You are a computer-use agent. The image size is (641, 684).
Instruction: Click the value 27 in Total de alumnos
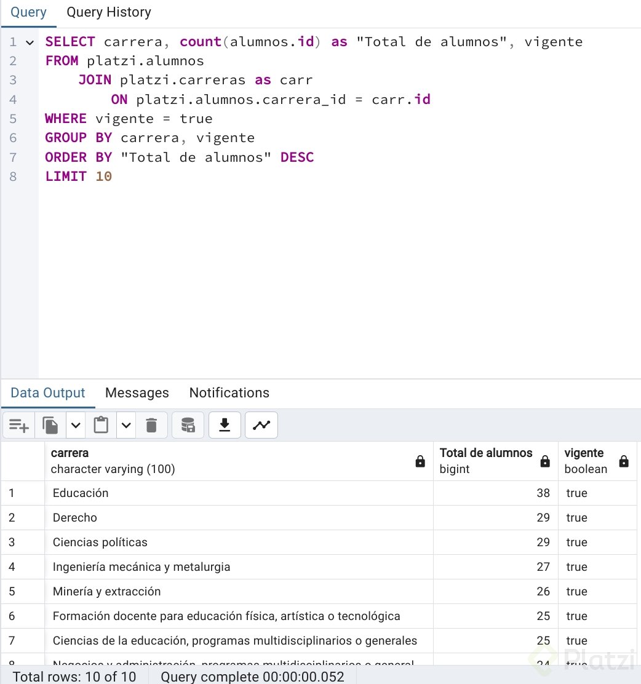tap(543, 567)
